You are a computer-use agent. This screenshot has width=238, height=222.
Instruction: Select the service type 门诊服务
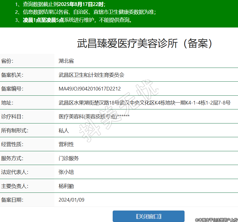[69, 158]
